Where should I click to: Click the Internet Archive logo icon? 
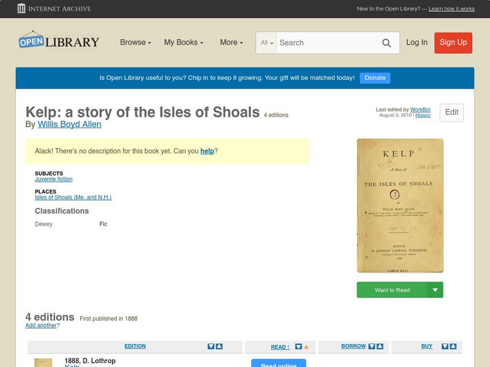[23, 9]
